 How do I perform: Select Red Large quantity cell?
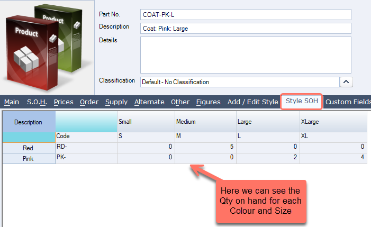click(268, 148)
